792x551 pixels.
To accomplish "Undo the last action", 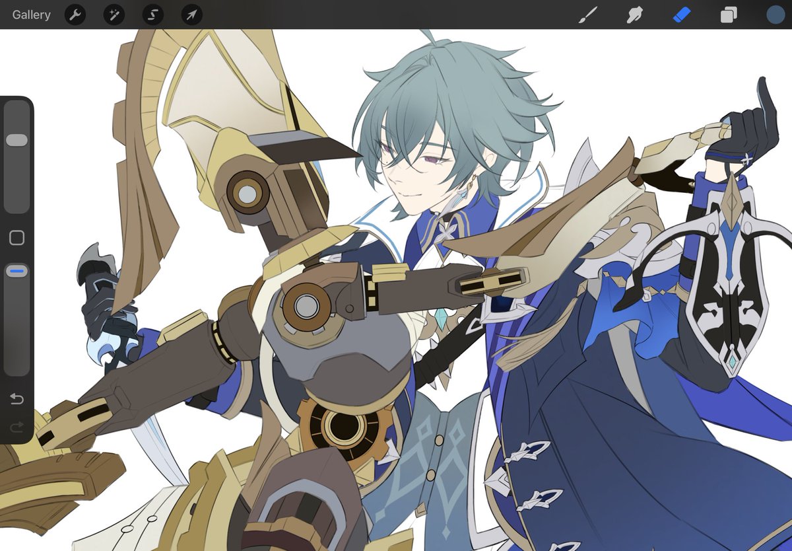I will pyautogui.click(x=16, y=398).
